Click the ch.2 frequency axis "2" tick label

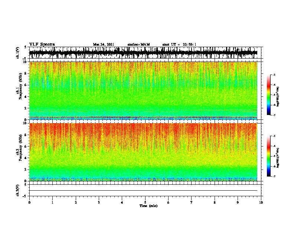point(26,170)
